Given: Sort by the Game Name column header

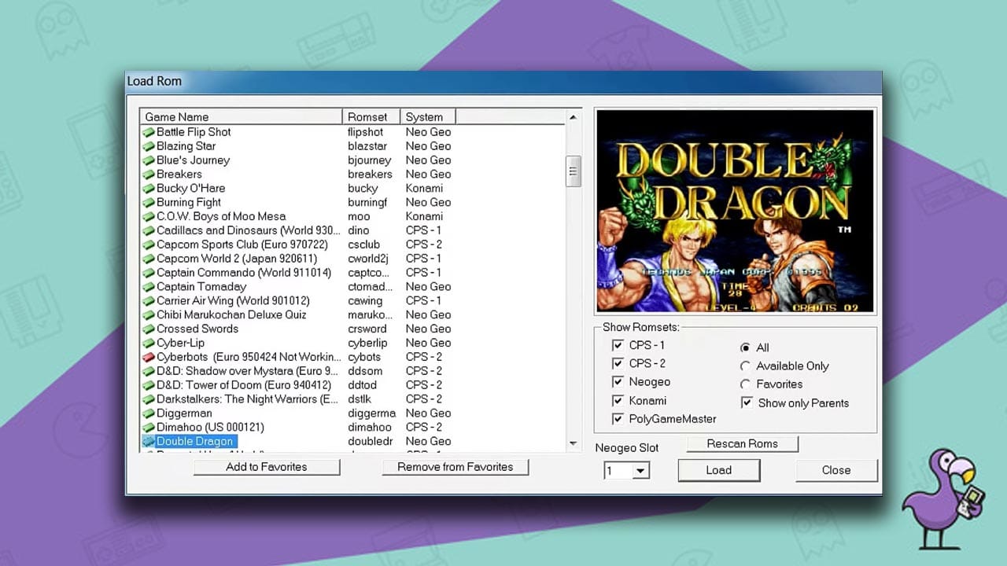Looking at the screenshot, I should tap(242, 117).
